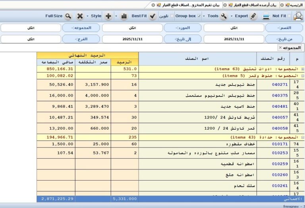This screenshot has height=208, width=305.
Task: Remove the المجموعه grouping chip
Action: (280, 47)
